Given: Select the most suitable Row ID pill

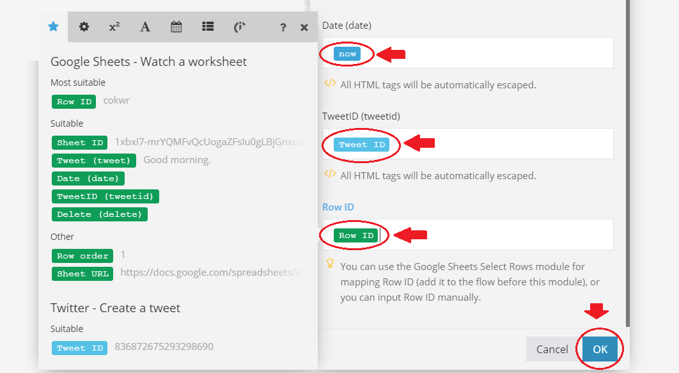Looking at the screenshot, I should (x=74, y=101).
